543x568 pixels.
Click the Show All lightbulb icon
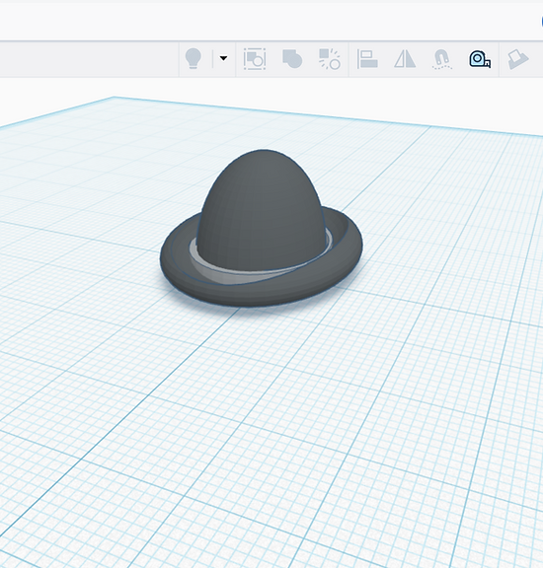pyautogui.click(x=193, y=59)
